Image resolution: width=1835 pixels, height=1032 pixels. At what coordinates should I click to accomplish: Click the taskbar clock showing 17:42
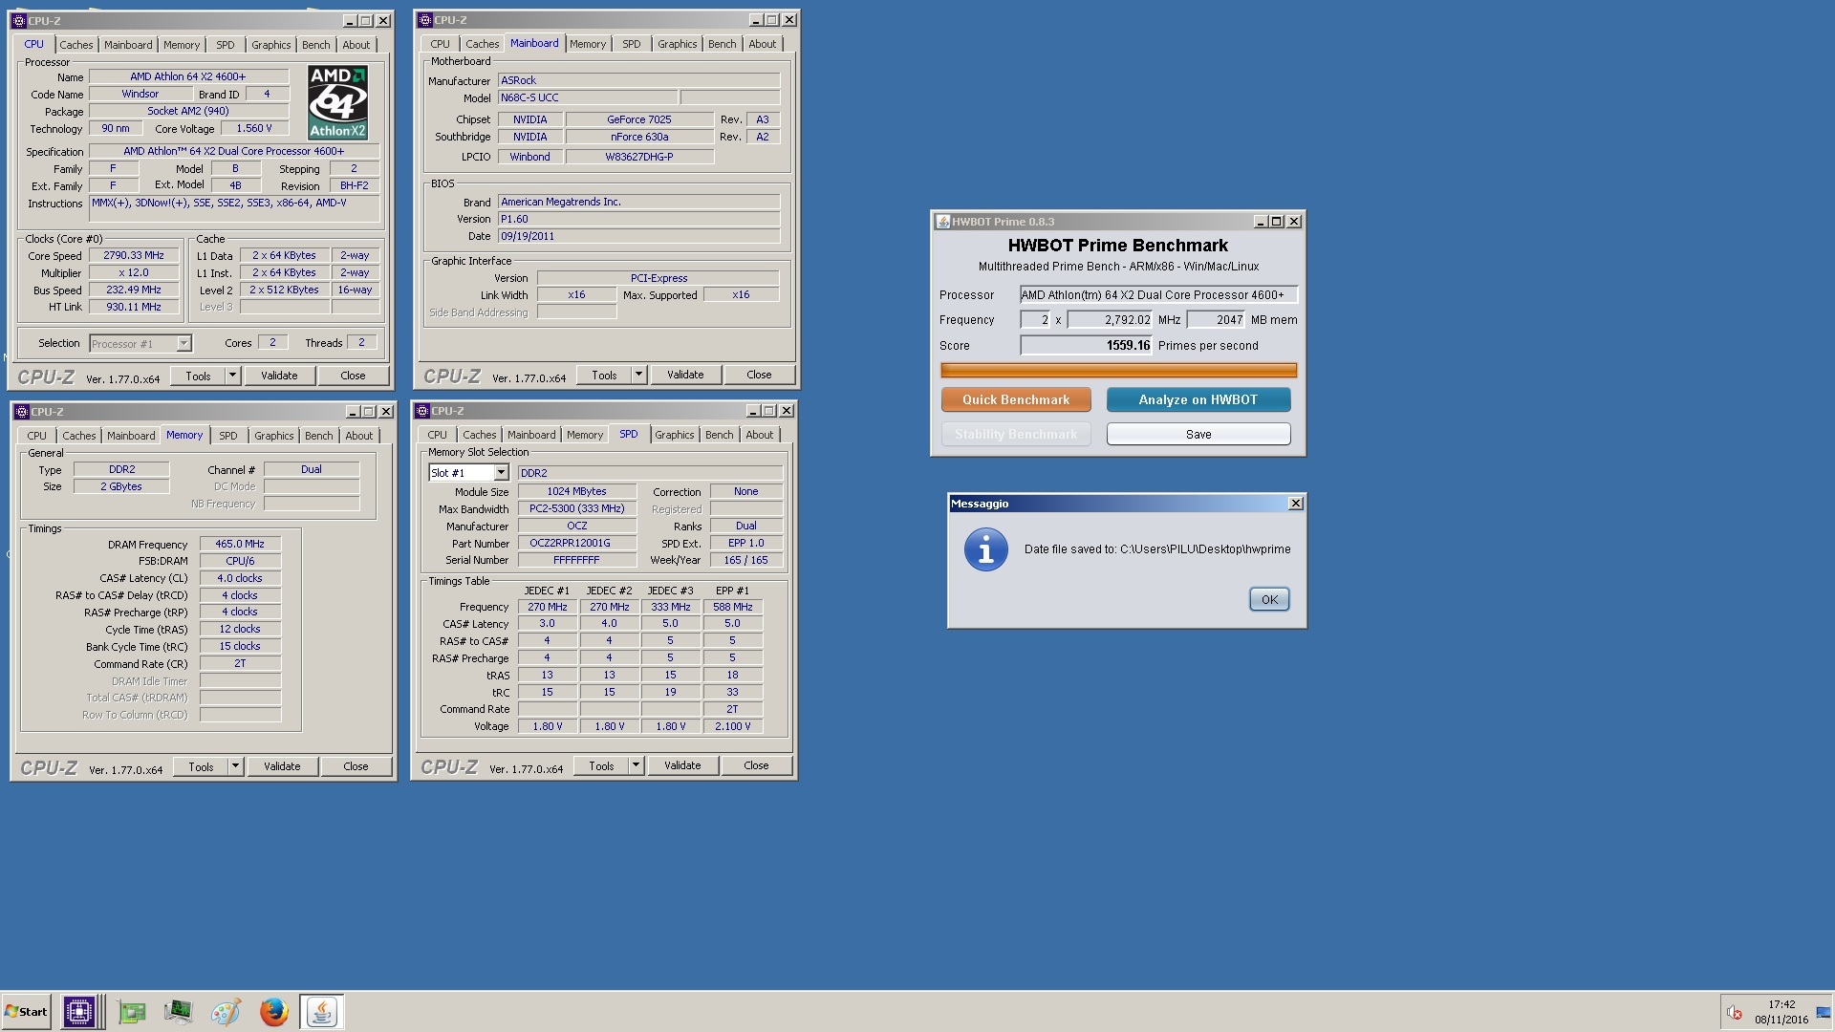tap(1781, 1004)
